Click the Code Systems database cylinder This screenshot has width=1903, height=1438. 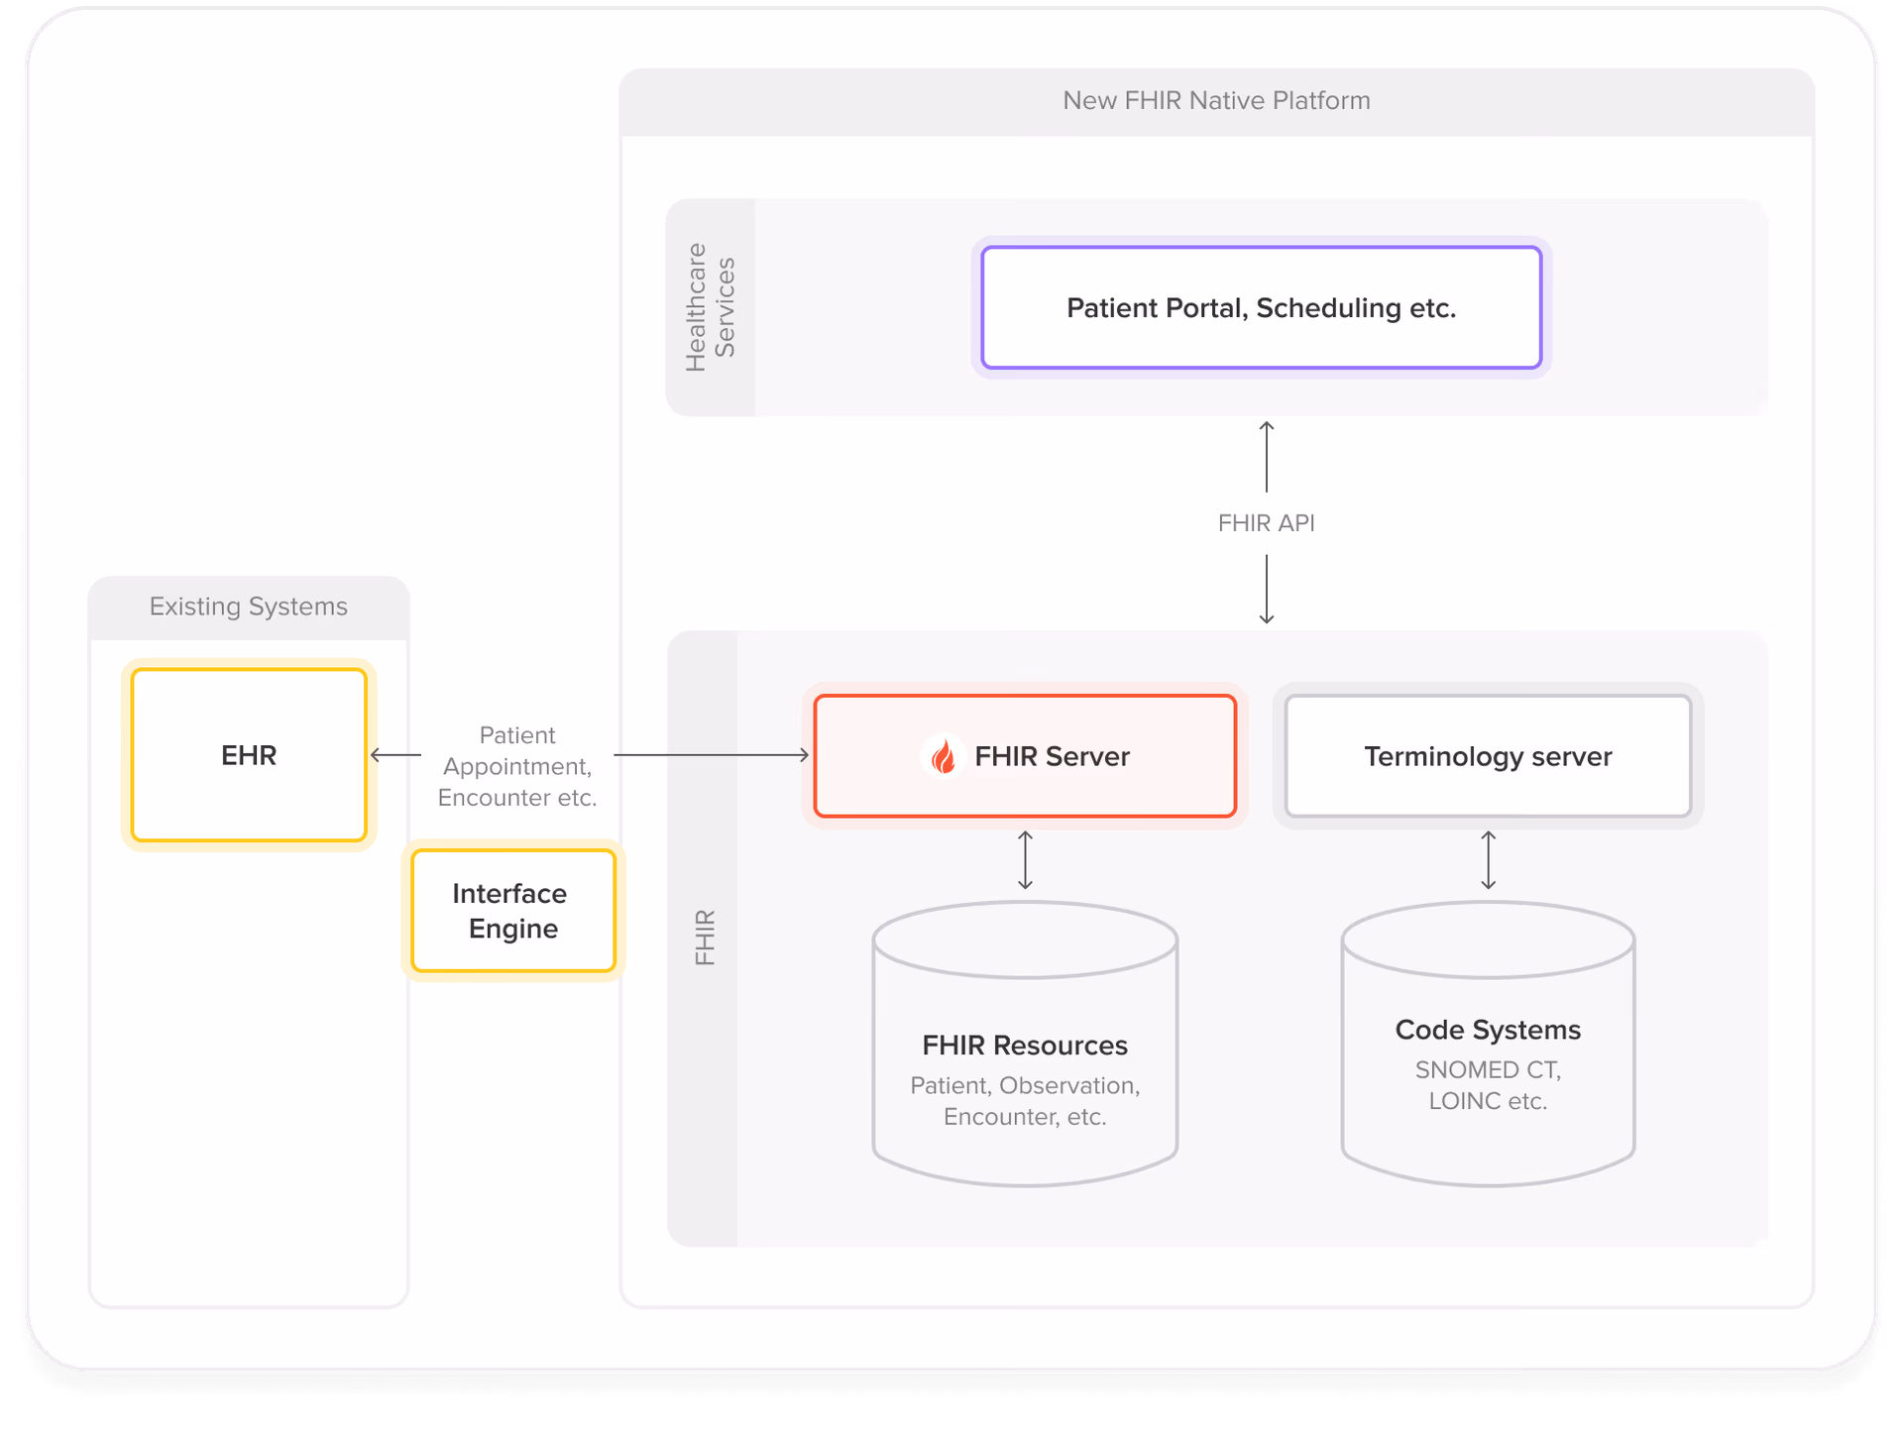(1488, 1046)
